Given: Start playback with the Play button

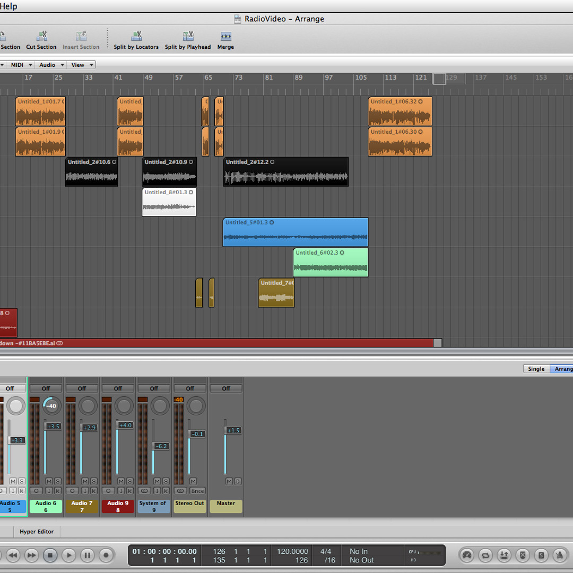Looking at the screenshot, I should (x=68, y=555).
